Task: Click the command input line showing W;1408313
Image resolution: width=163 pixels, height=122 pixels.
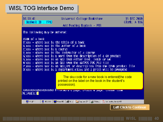Action: 30,93
